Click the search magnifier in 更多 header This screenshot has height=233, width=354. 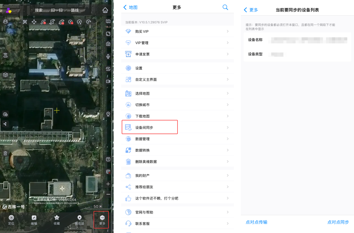[225, 7]
